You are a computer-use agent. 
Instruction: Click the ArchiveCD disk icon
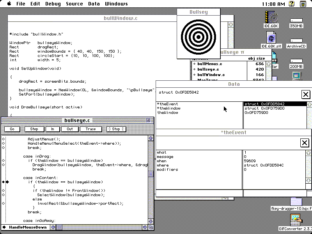[296, 40]
